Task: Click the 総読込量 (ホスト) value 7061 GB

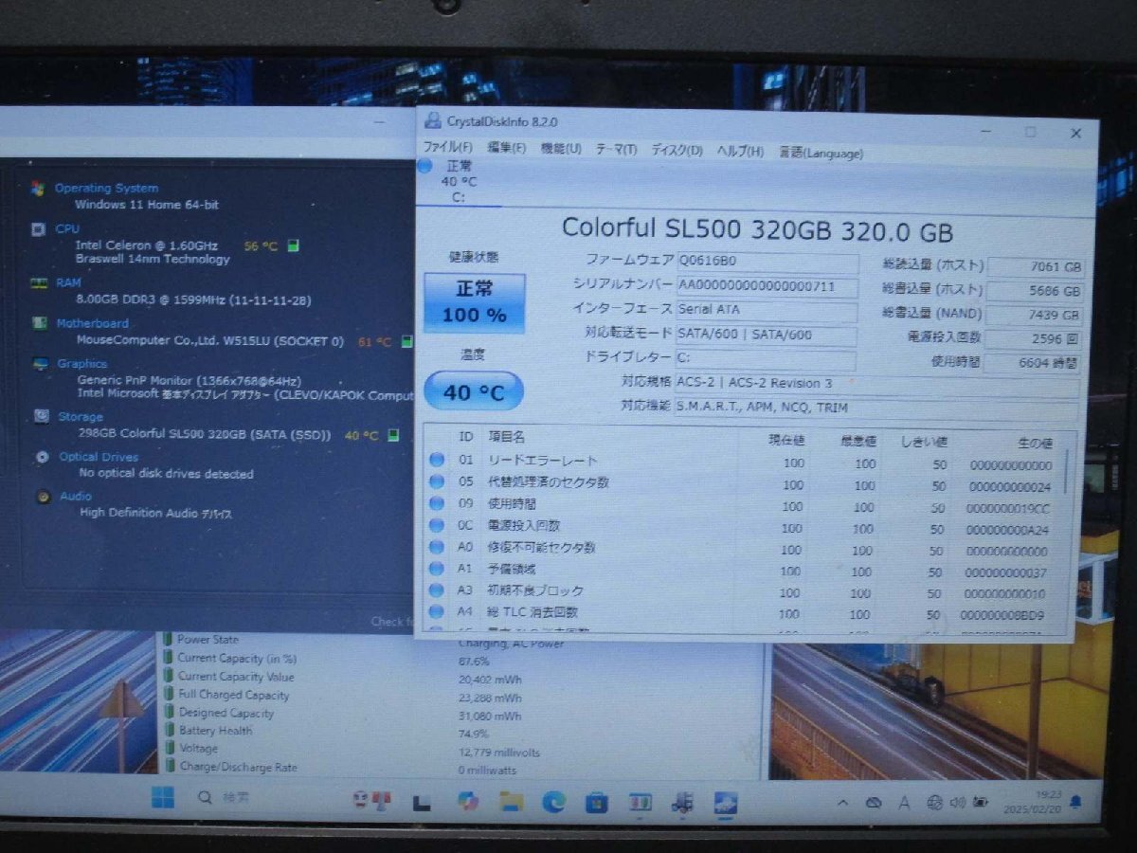Action: pyautogui.click(x=1036, y=268)
